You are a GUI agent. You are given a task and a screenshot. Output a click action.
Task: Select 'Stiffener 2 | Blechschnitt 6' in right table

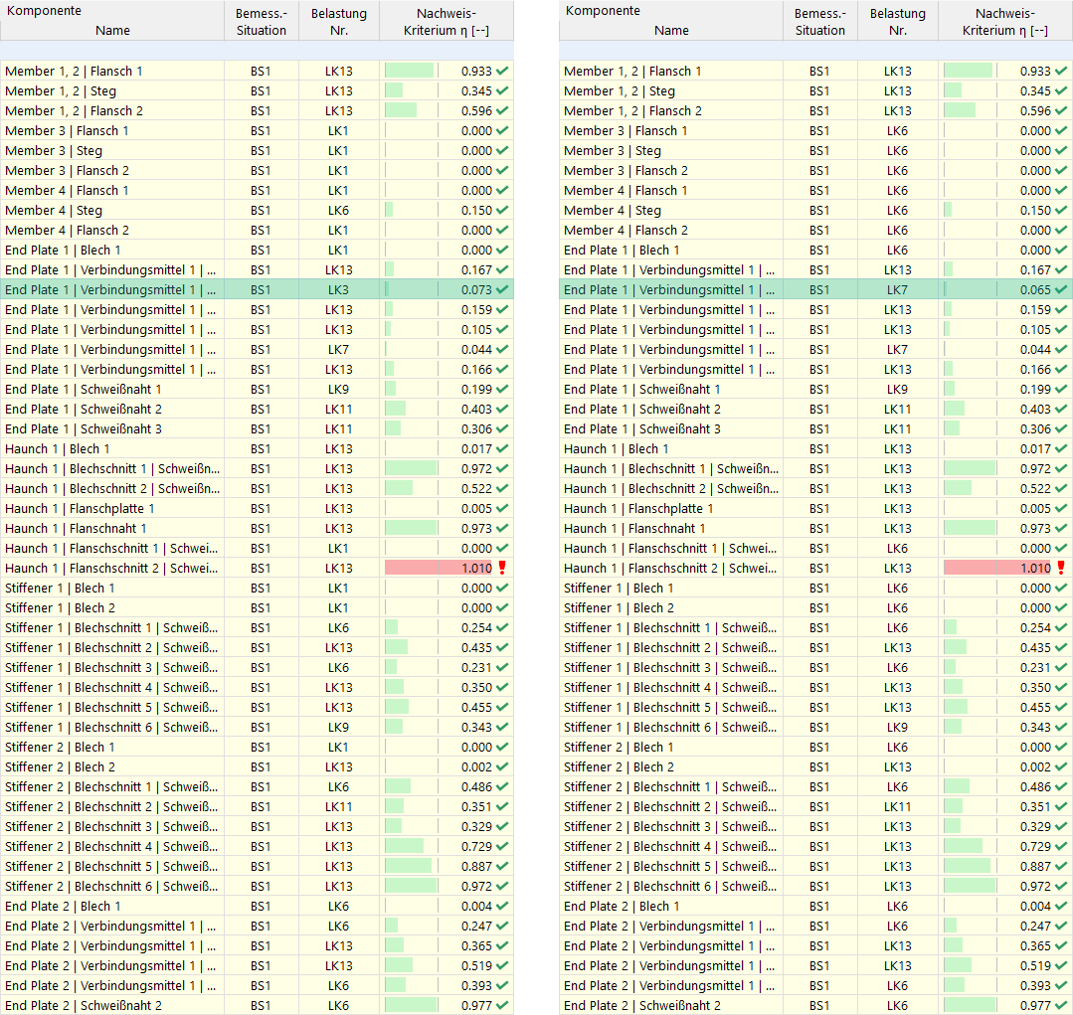[x=670, y=886]
